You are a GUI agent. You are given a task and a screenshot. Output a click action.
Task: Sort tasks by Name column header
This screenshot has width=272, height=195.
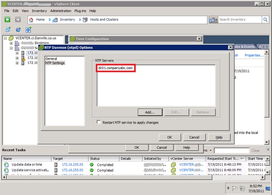[26, 159]
